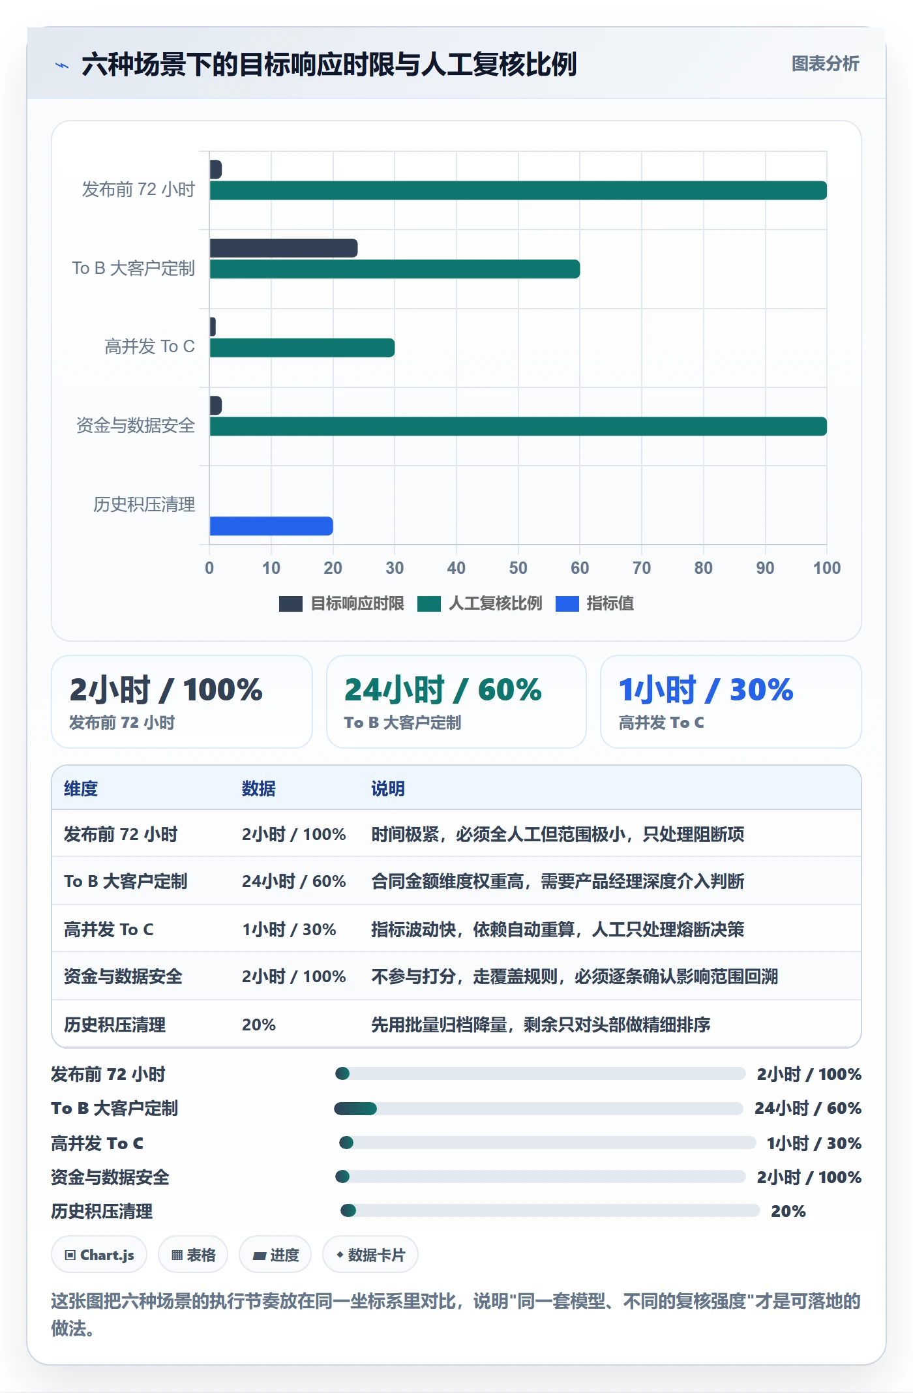Click the 24小时 / 60% progress value label

click(x=808, y=1108)
